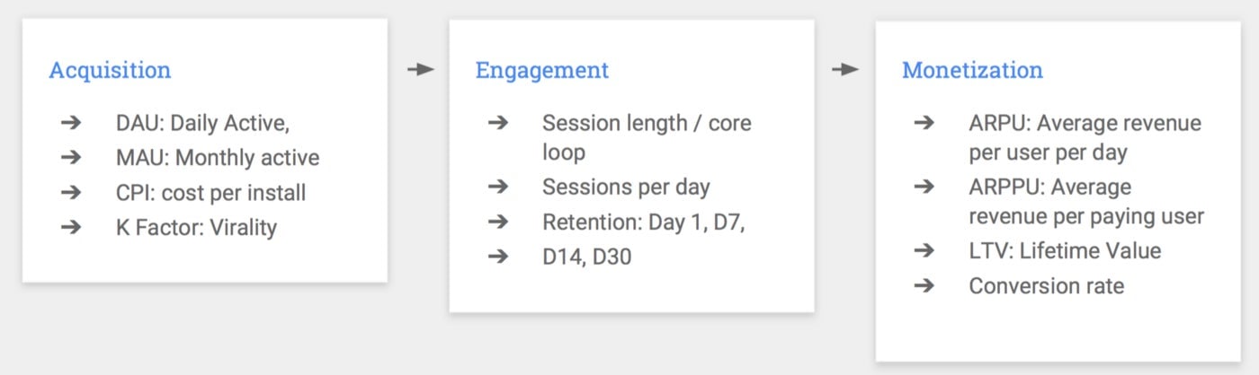Image resolution: width=1259 pixels, height=375 pixels.
Task: Select the CPI: cost per install text
Action: coord(210,193)
